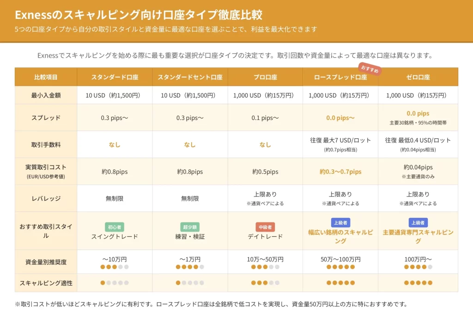This screenshot has width=473, height=316.
Task: Click スキャルピング適性 rating dots for ゼロ口座
Action: (x=418, y=283)
